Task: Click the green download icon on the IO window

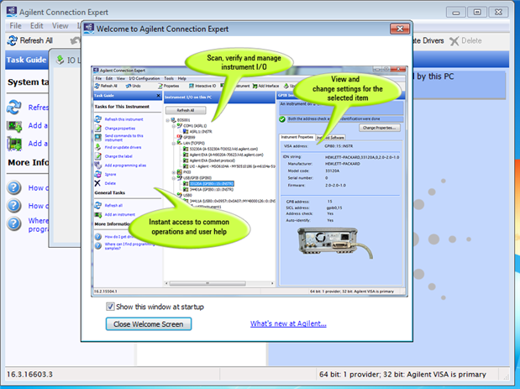Action: pyautogui.click(x=60, y=60)
